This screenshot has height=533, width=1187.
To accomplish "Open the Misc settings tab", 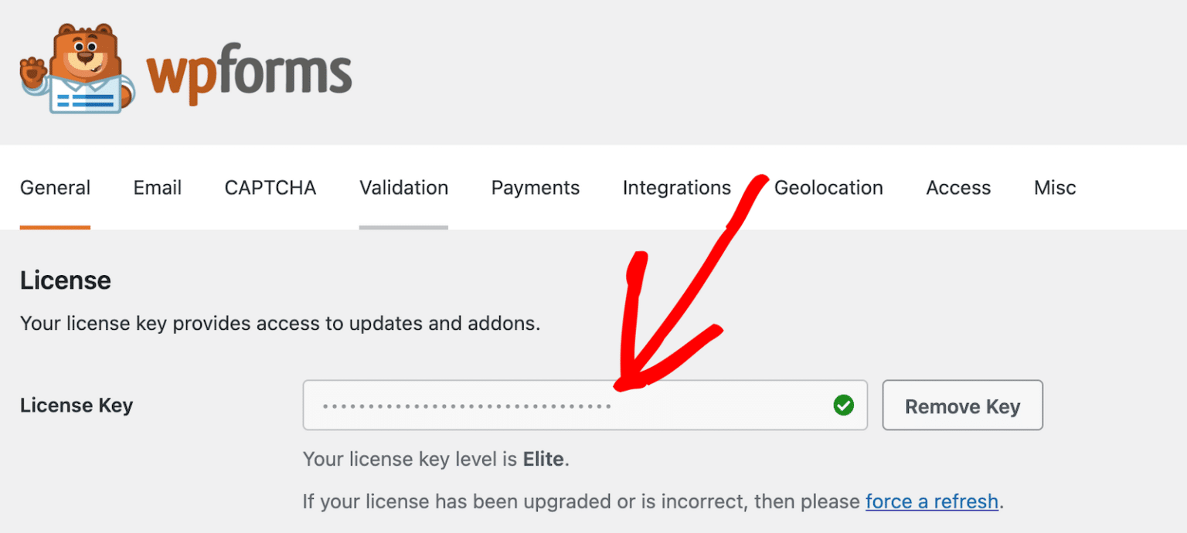I will pyautogui.click(x=1054, y=188).
